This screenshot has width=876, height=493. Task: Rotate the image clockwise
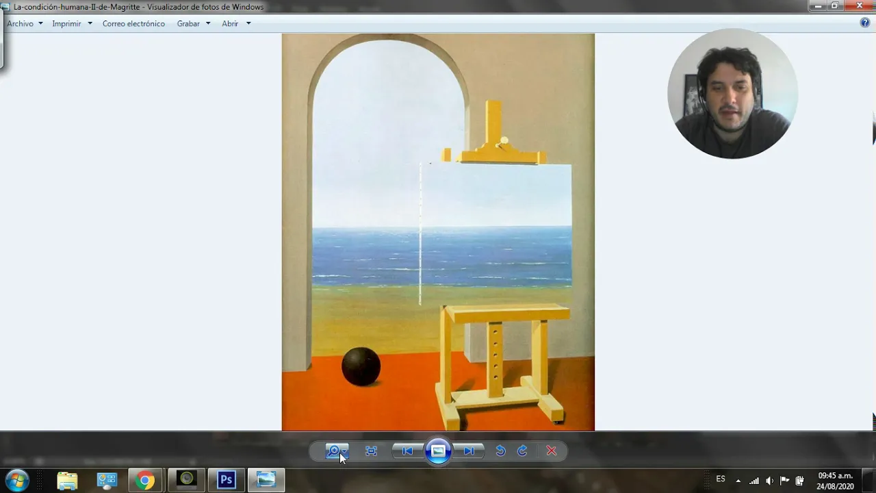522,451
